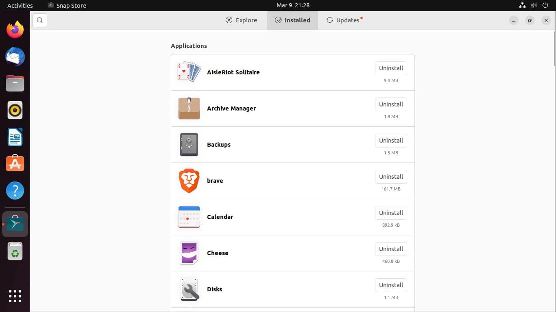Open the system status menu
Screen dimensions: 556x312
click(533, 5)
